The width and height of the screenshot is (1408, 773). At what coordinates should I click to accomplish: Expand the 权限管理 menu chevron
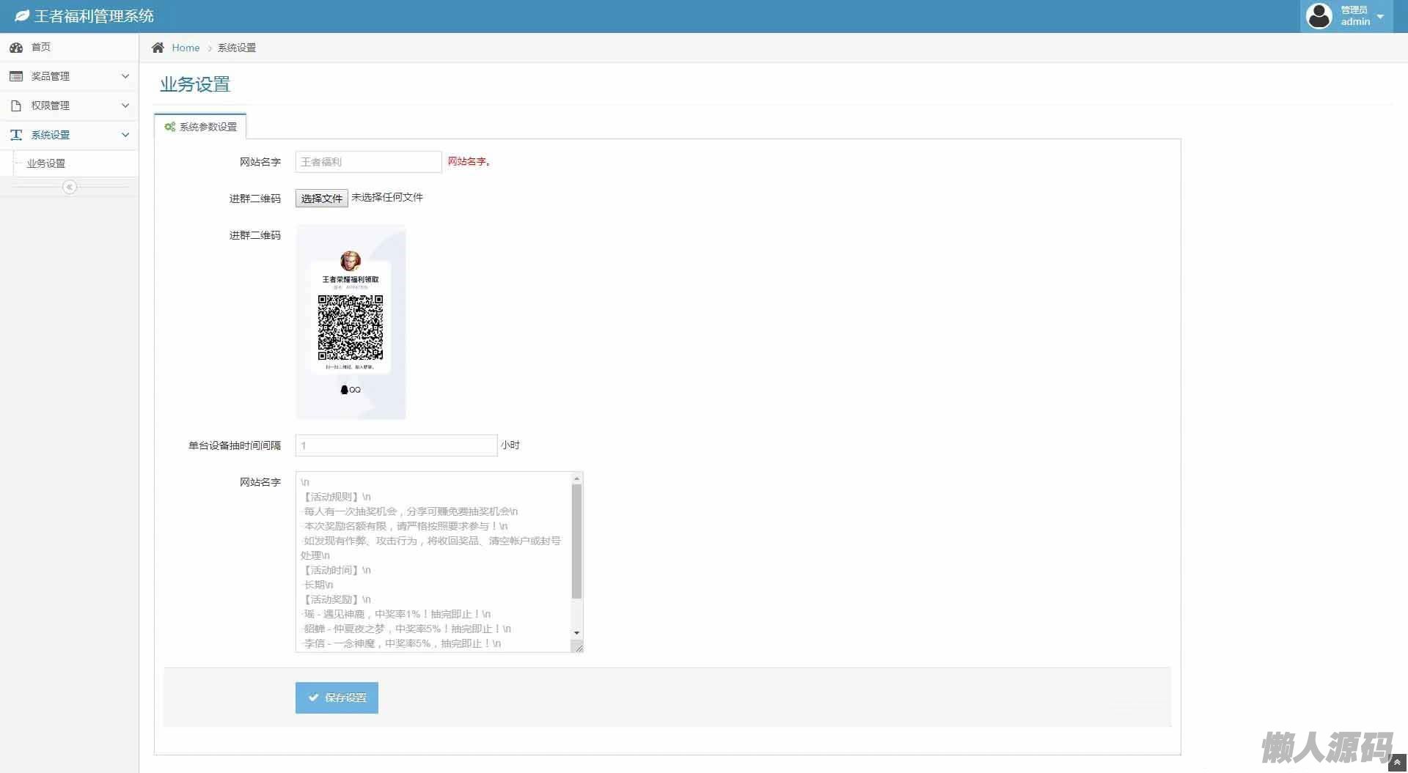(x=125, y=106)
